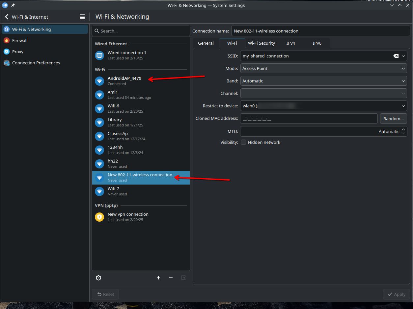Open the Band dropdown set to Automatic
Viewport: 413px width, 309px height.
[x=324, y=81]
